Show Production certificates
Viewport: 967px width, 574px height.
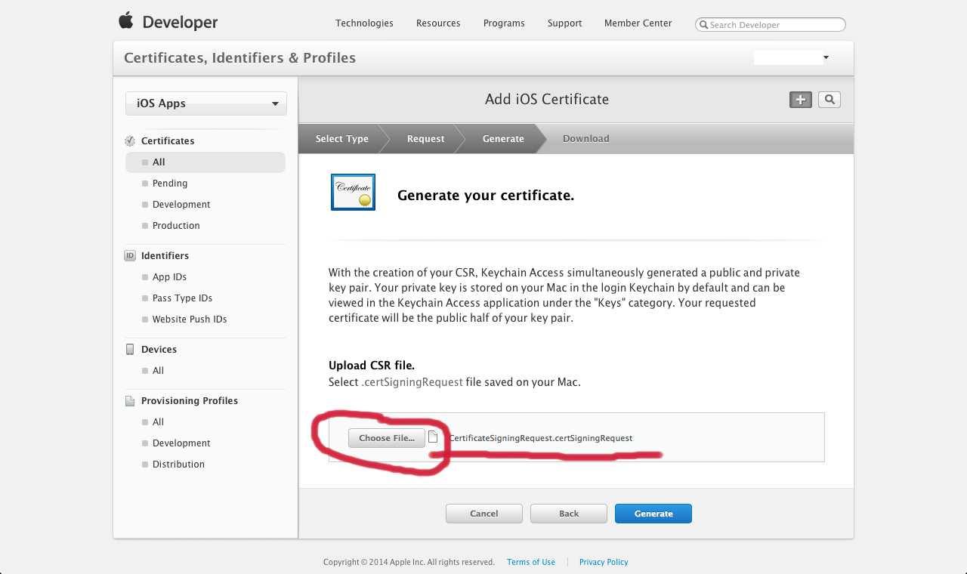tap(176, 226)
